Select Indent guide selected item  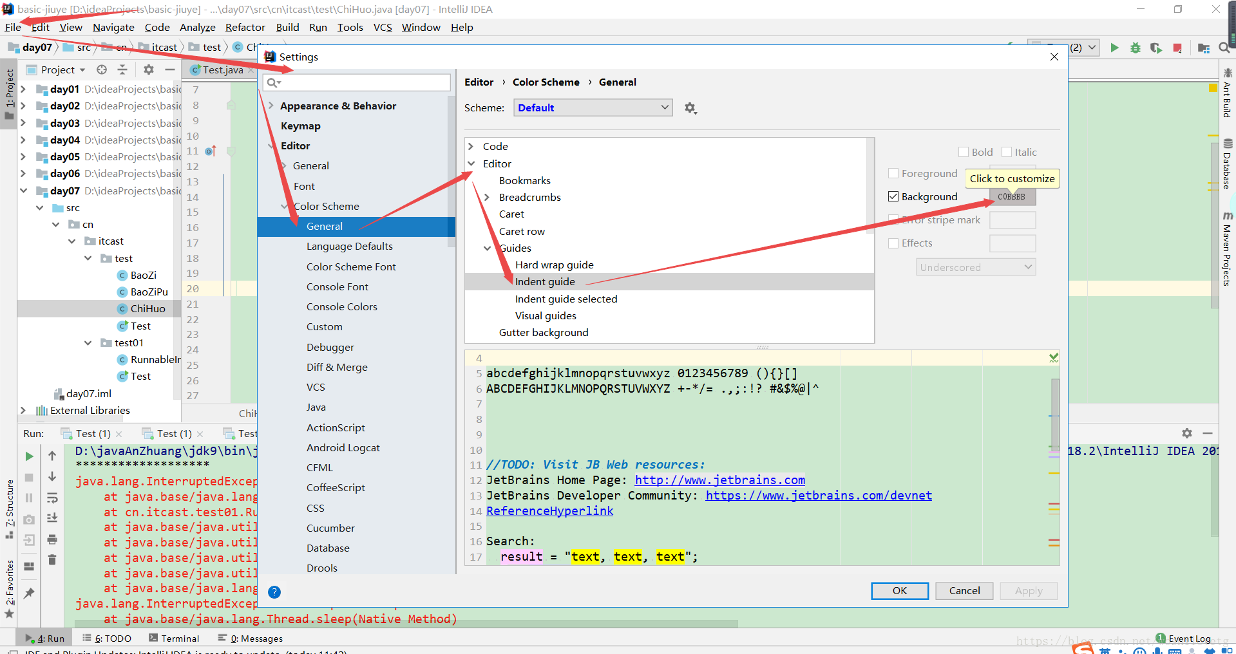pyautogui.click(x=566, y=299)
